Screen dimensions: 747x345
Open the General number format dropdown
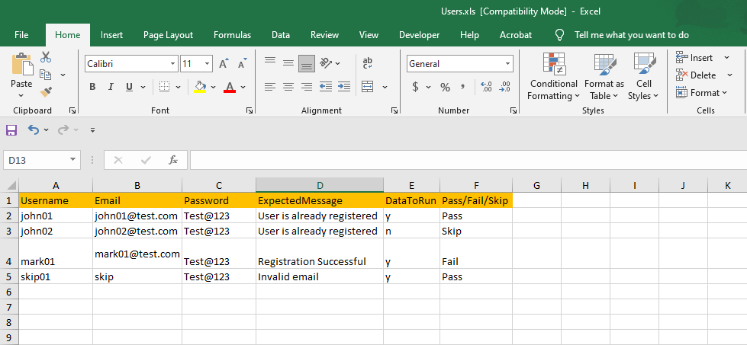pos(508,64)
